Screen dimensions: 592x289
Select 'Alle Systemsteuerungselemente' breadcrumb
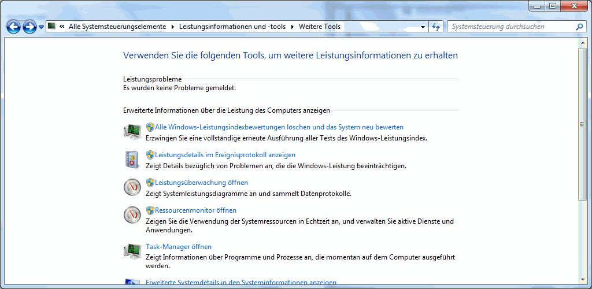tap(117, 27)
